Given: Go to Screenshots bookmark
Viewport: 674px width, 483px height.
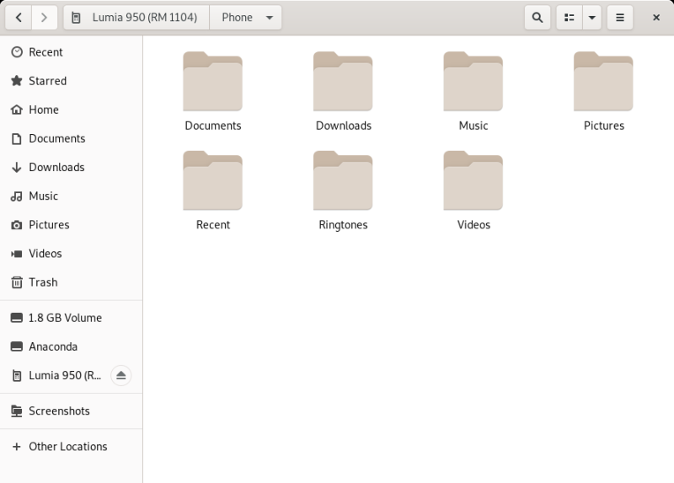Looking at the screenshot, I should point(59,411).
